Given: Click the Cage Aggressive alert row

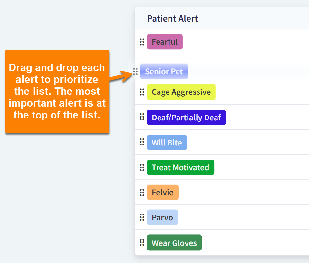Looking at the screenshot, I should point(181,92).
